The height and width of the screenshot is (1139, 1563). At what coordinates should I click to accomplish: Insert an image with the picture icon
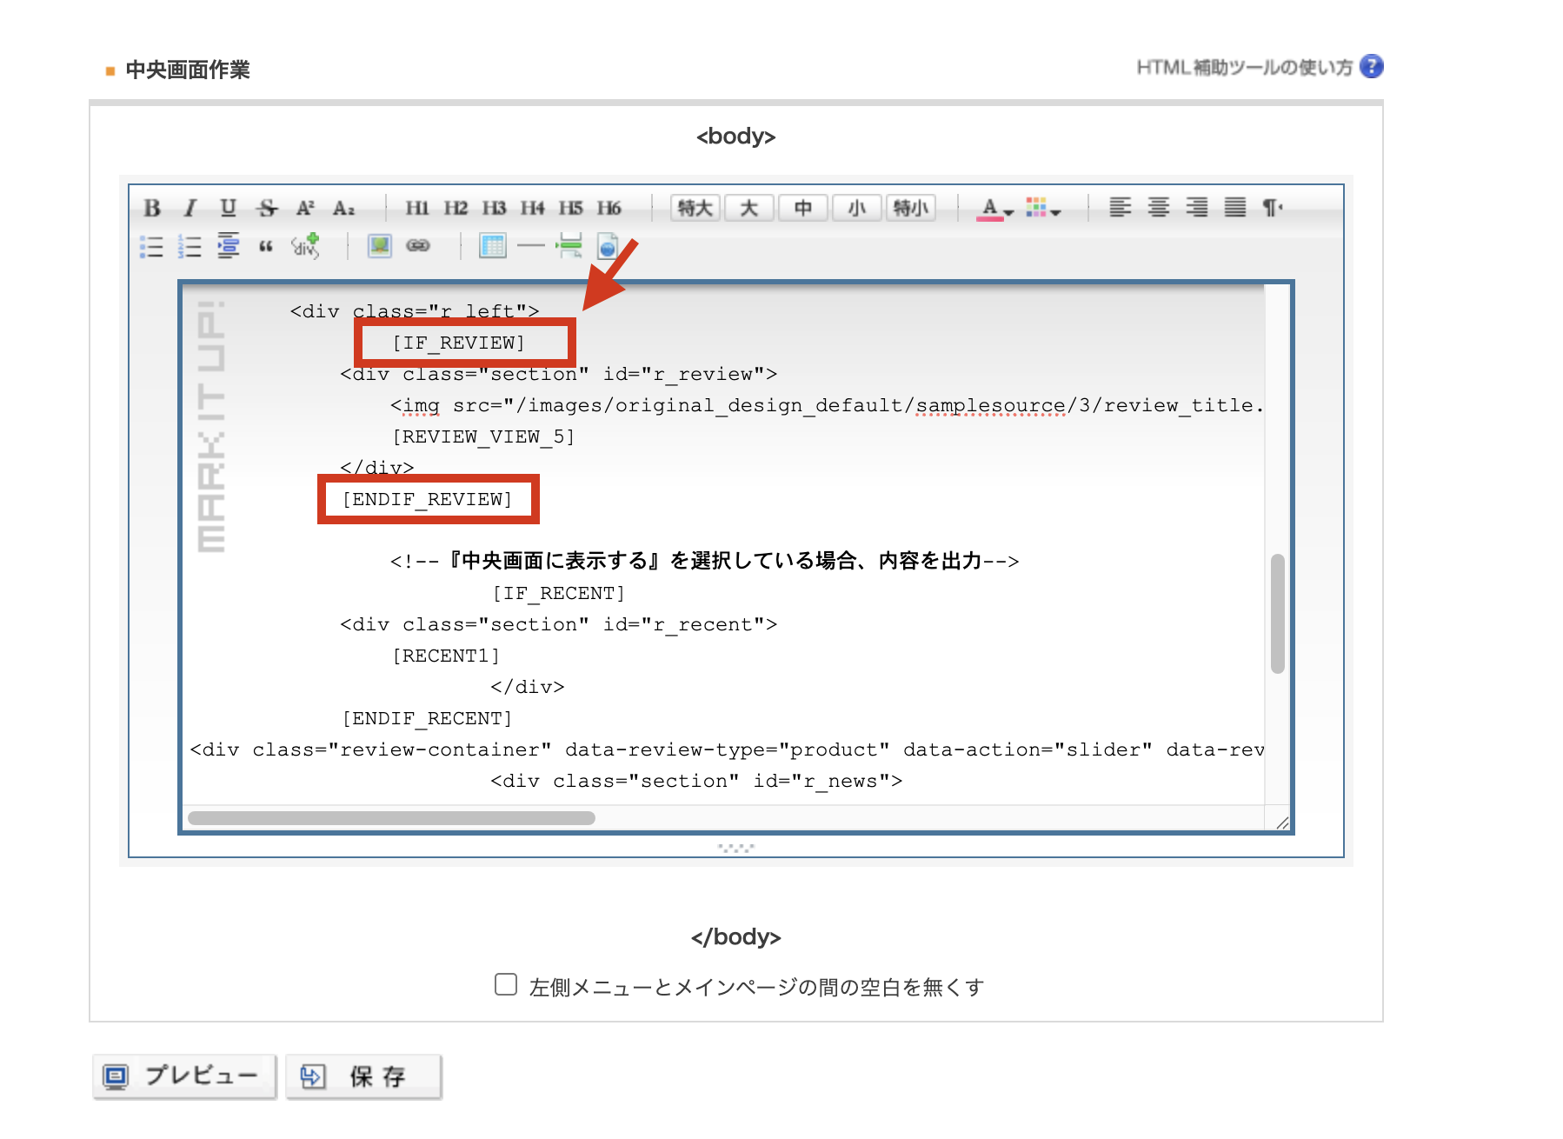(x=380, y=246)
